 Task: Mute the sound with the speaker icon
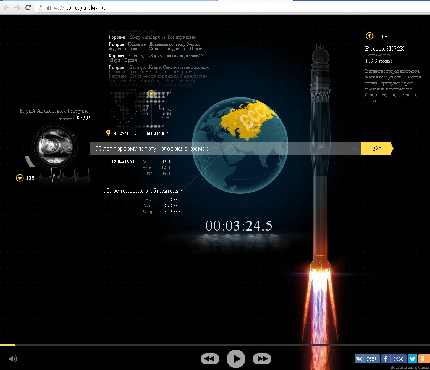13,359
